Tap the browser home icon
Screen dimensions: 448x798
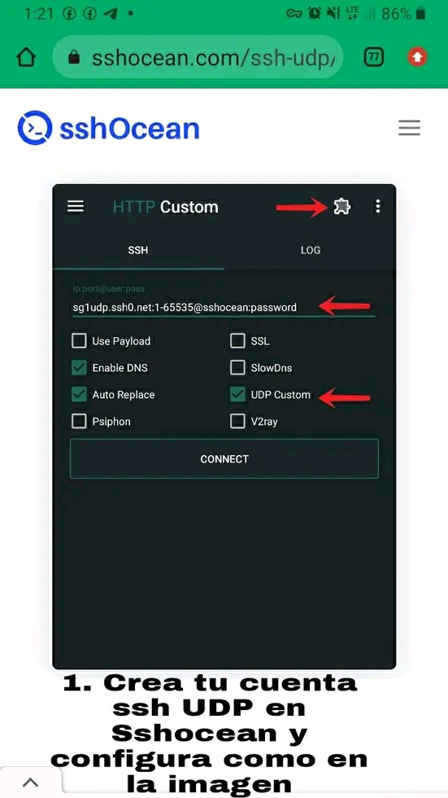[x=26, y=58]
